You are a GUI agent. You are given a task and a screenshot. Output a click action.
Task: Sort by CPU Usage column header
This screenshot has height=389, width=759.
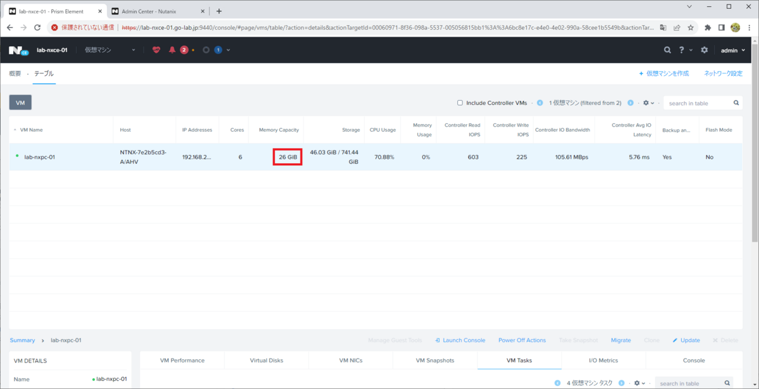pos(383,130)
